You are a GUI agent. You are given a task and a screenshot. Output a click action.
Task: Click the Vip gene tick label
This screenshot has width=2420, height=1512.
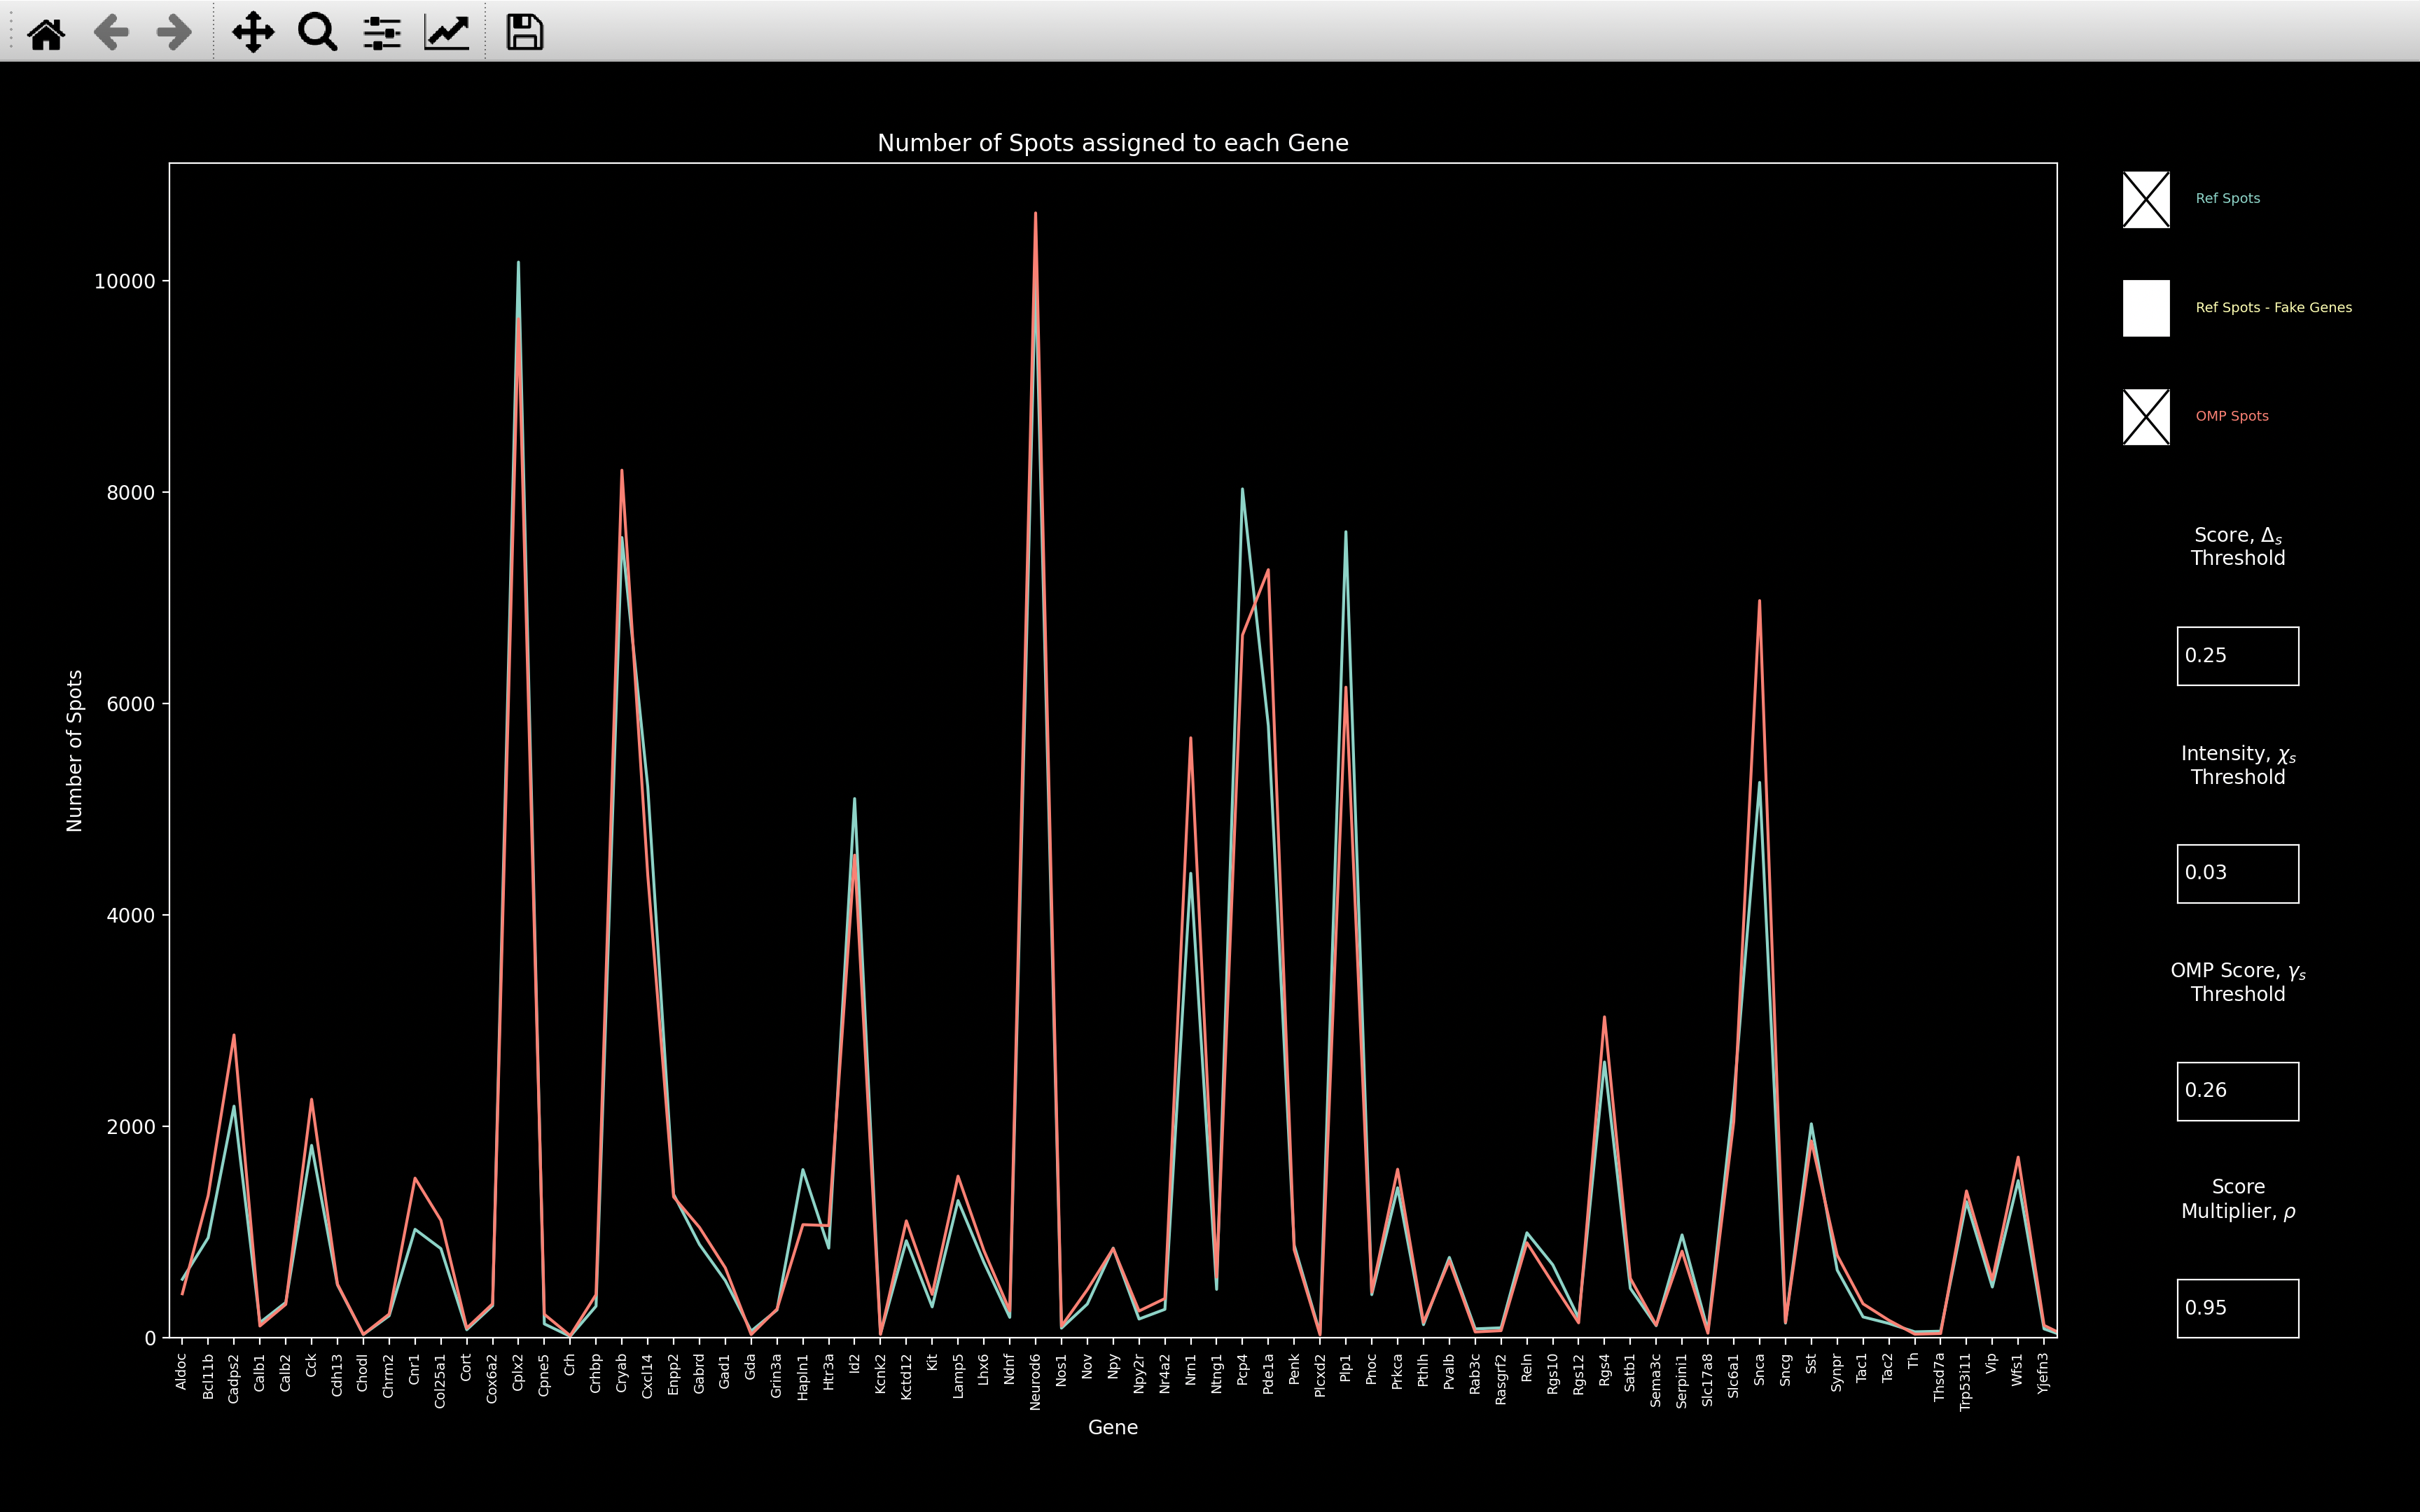1991,1364
